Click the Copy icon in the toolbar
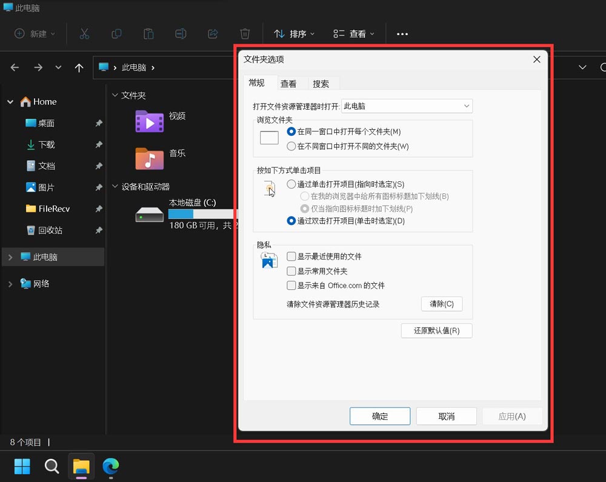606x482 pixels. 116,33
